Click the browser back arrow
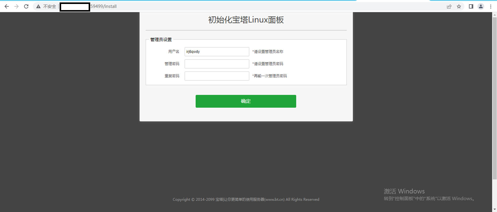Viewport: 497px width, 212px height. (x=7, y=6)
